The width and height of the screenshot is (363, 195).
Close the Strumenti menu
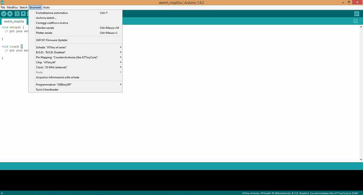point(35,7)
